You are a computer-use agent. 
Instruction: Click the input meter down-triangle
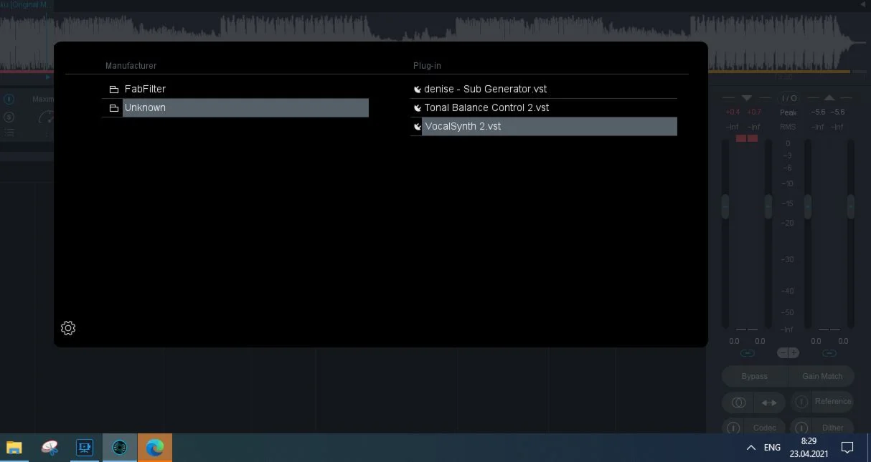747,97
